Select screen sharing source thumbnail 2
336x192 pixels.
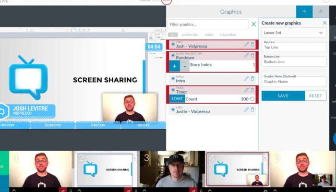coord(107,169)
